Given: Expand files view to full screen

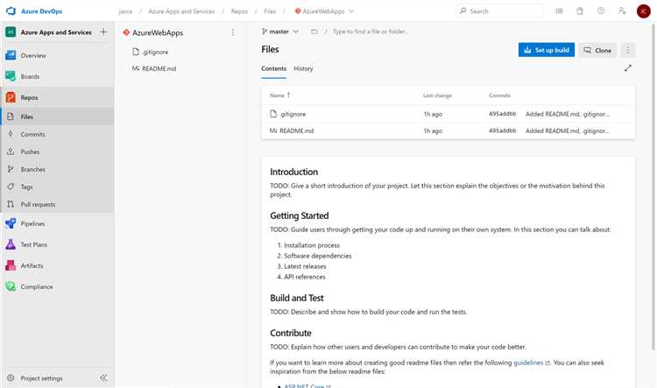Looking at the screenshot, I should pyautogui.click(x=628, y=68).
